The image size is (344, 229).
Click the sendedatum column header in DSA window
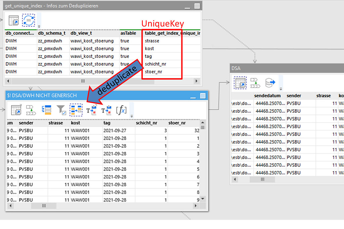tap(267, 95)
